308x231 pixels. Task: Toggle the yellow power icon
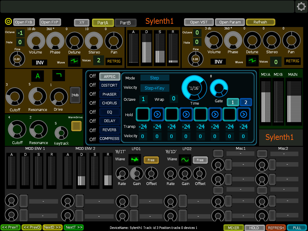pyautogui.click(x=8, y=21)
